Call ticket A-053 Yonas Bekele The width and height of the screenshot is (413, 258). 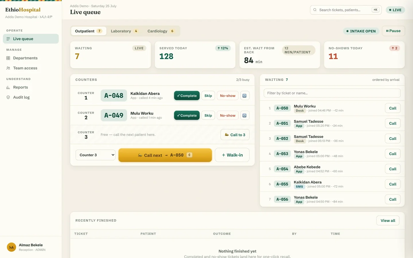pyautogui.click(x=393, y=154)
